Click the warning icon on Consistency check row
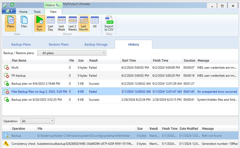Screen dimensions: 240x148 tap(6, 143)
